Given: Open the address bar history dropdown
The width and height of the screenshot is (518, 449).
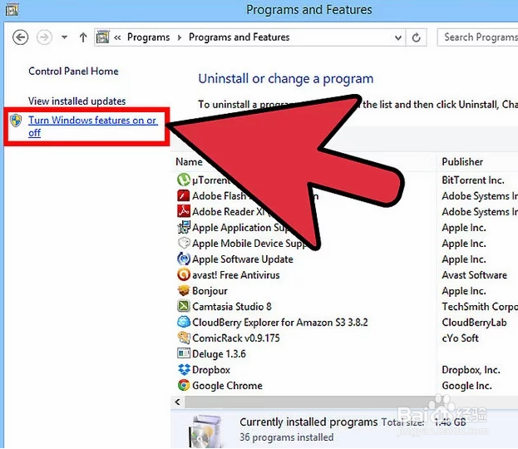Looking at the screenshot, I should [x=398, y=37].
